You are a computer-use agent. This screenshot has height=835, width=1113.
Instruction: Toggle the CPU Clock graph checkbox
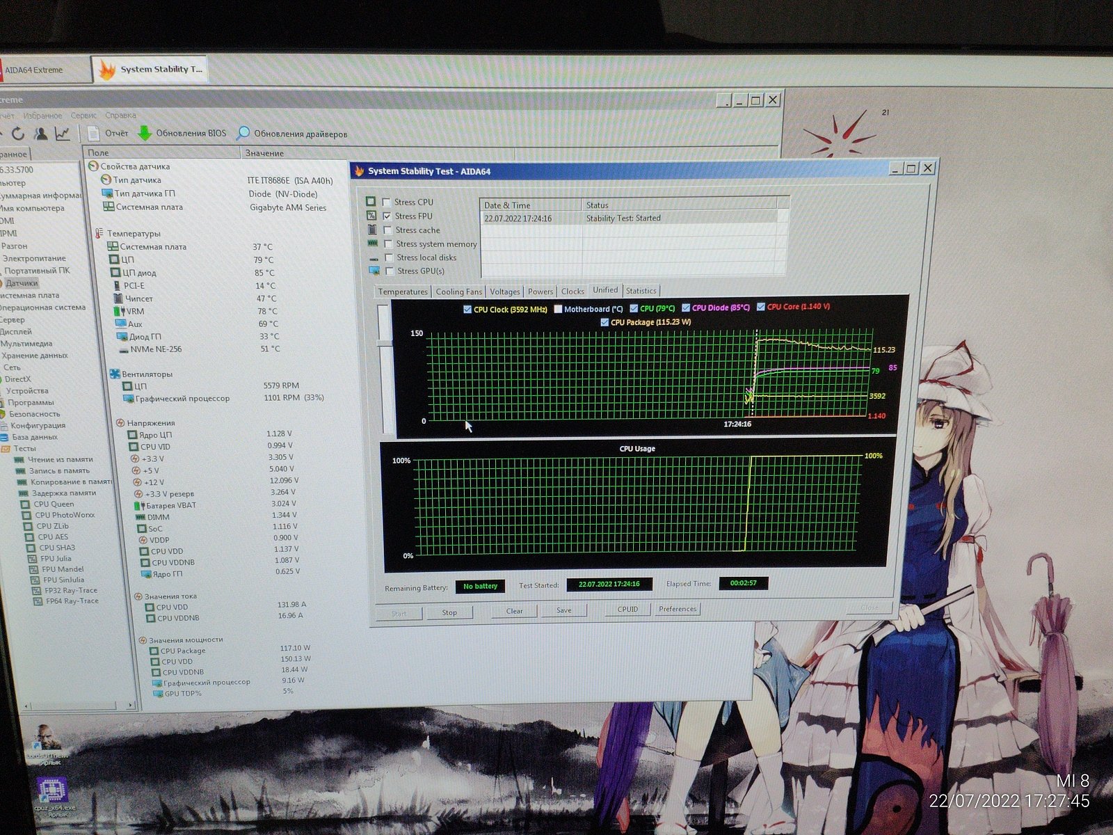(467, 309)
